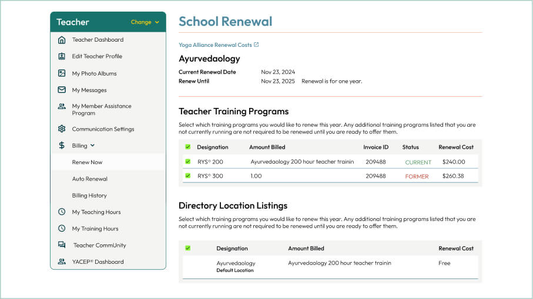This screenshot has height=299, width=533.
Task: Go to YACEP Dashboard
Action: 98,262
